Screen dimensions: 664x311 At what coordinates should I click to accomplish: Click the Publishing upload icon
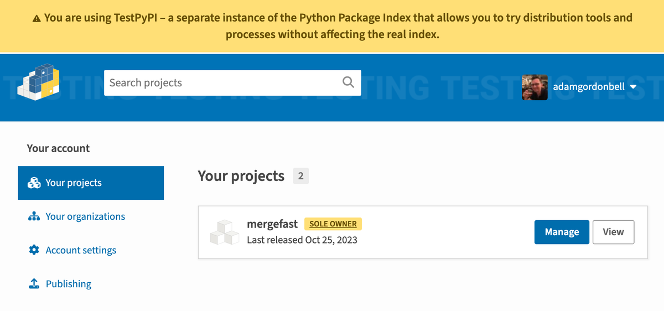coord(34,284)
